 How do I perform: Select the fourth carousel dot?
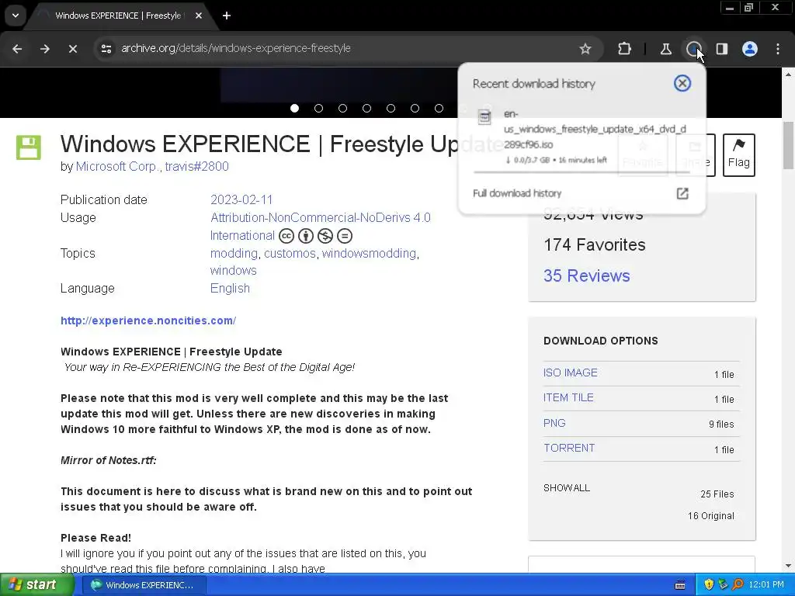(x=366, y=108)
